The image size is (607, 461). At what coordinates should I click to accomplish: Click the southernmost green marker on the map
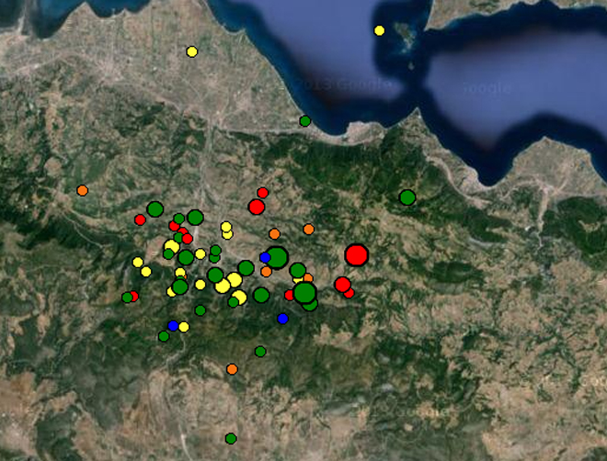(x=231, y=438)
